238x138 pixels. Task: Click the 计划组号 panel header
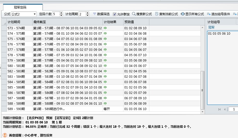[x=214, y=22]
